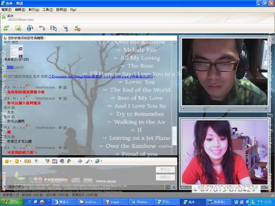Toggle text mode button below input box

[174, 187]
